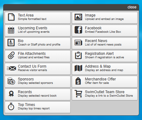Click the text "Upload and embed files"
Image resolution: width=142 pixels, height=120 pixels.
point(34,57)
